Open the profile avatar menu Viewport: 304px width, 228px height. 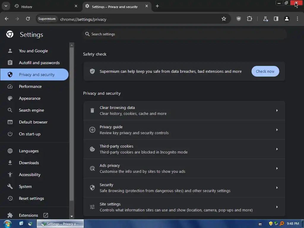(x=287, y=19)
